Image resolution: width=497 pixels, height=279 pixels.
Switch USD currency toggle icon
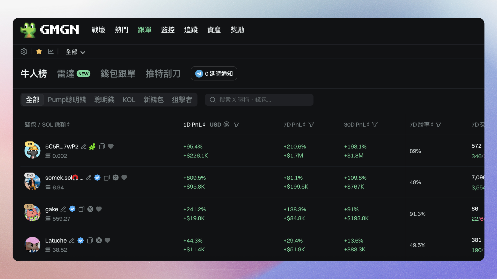click(226, 125)
